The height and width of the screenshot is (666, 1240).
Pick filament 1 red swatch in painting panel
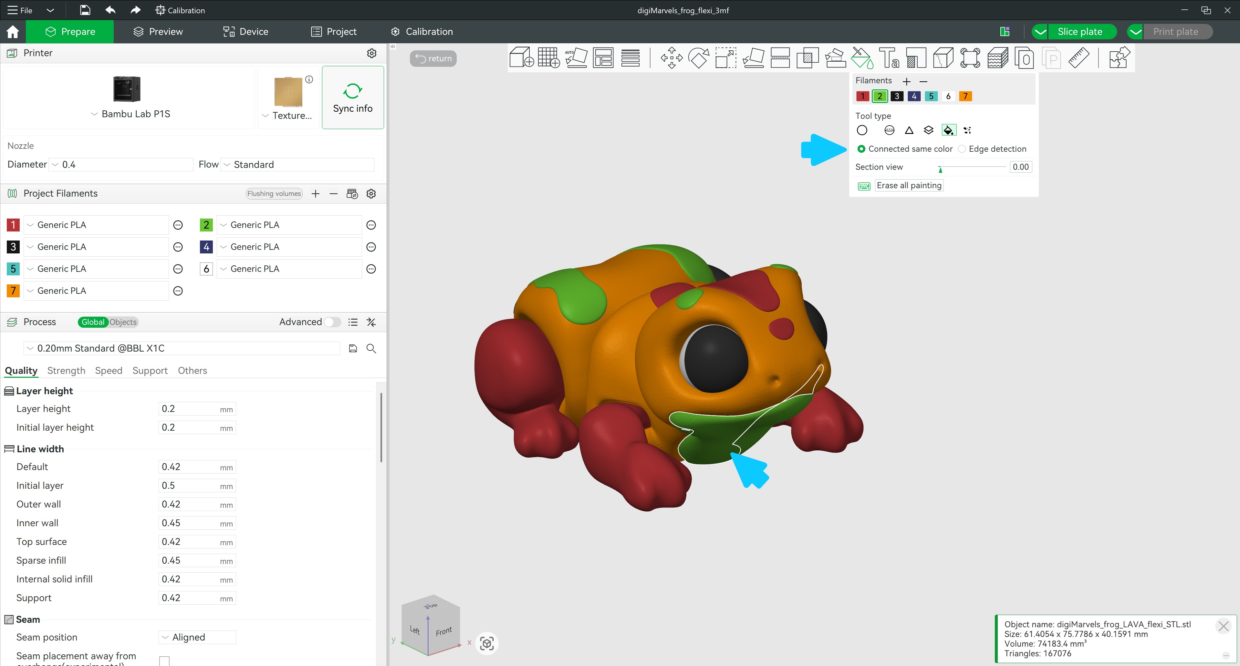(863, 96)
